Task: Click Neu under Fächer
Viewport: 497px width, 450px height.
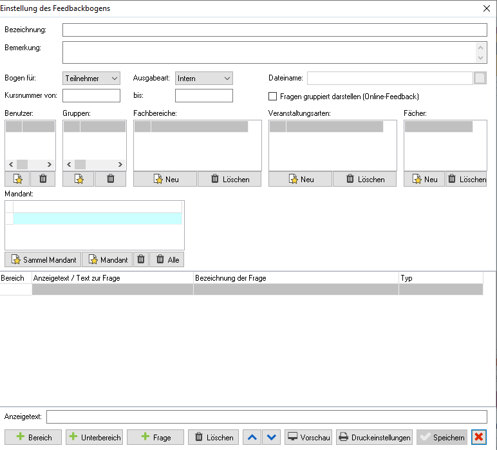Action: click(424, 179)
